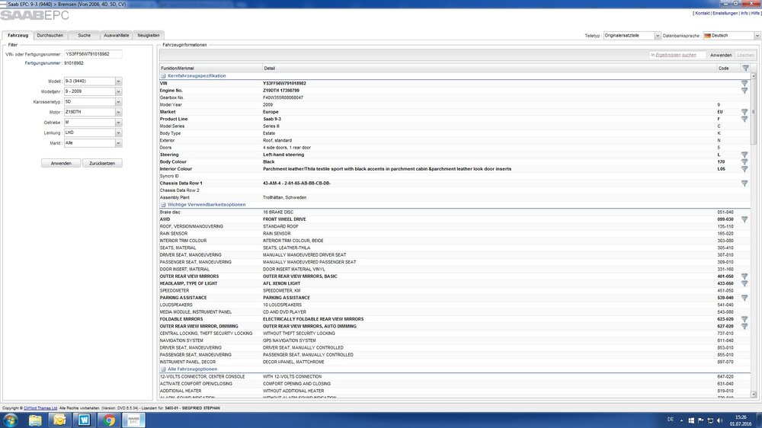762x428 pixels.
Task: Click the Löschen button
Action: point(745,56)
